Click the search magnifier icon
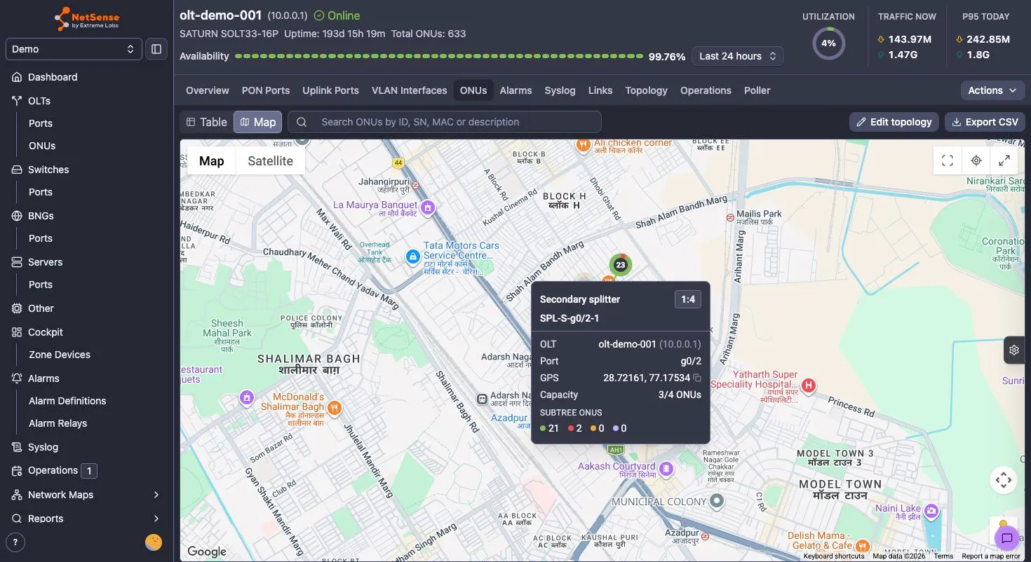 pyautogui.click(x=302, y=122)
